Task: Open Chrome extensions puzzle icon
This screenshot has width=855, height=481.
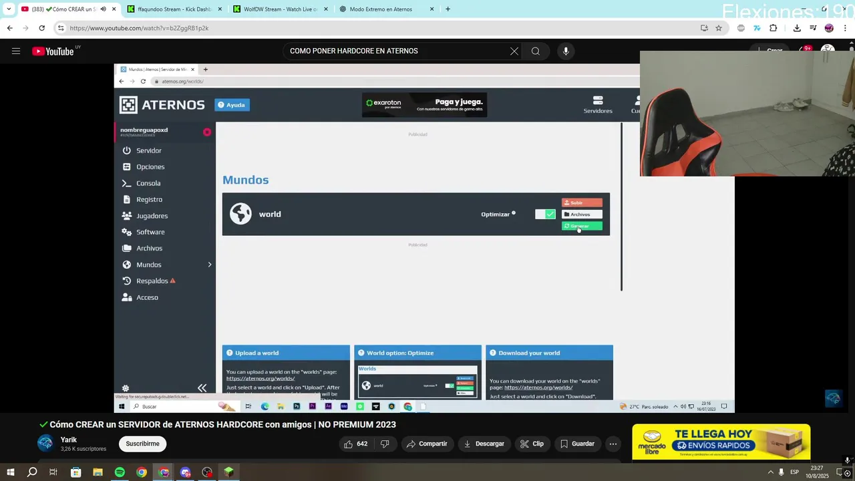Action: pyautogui.click(x=774, y=28)
